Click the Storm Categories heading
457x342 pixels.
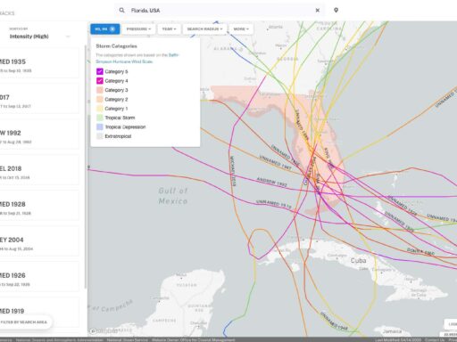tap(116, 46)
